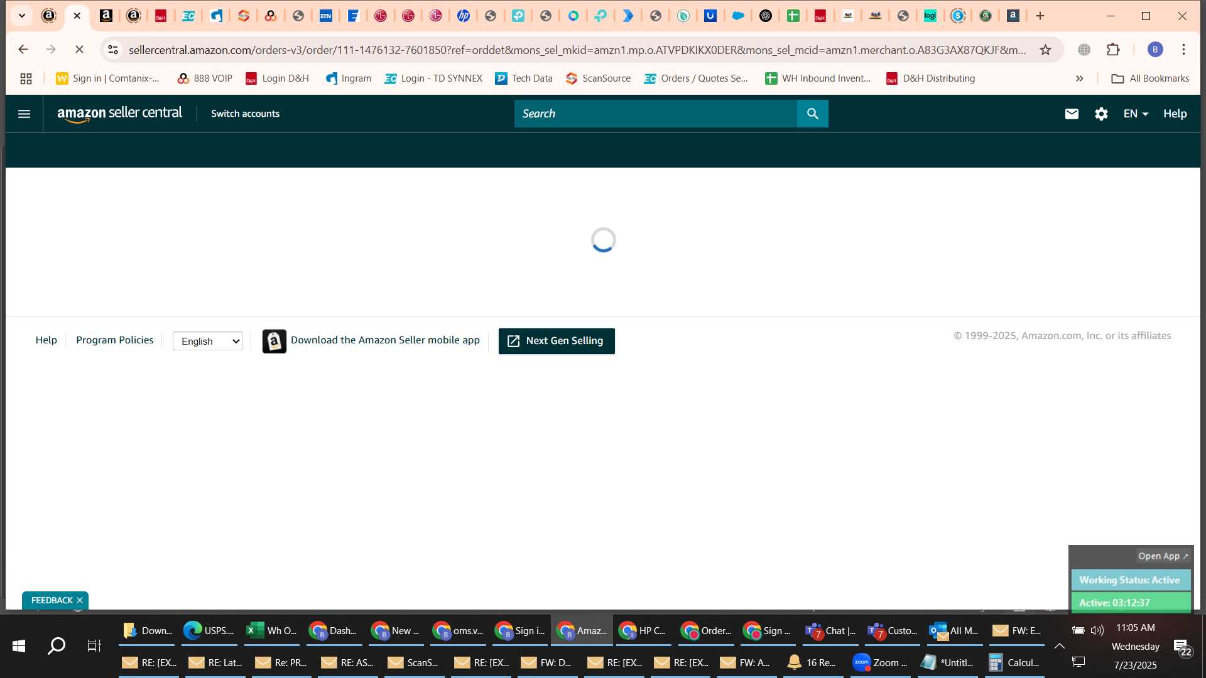This screenshot has height=678, width=1206.
Task: Open the Ingram bookmark
Action: pyautogui.click(x=348, y=78)
